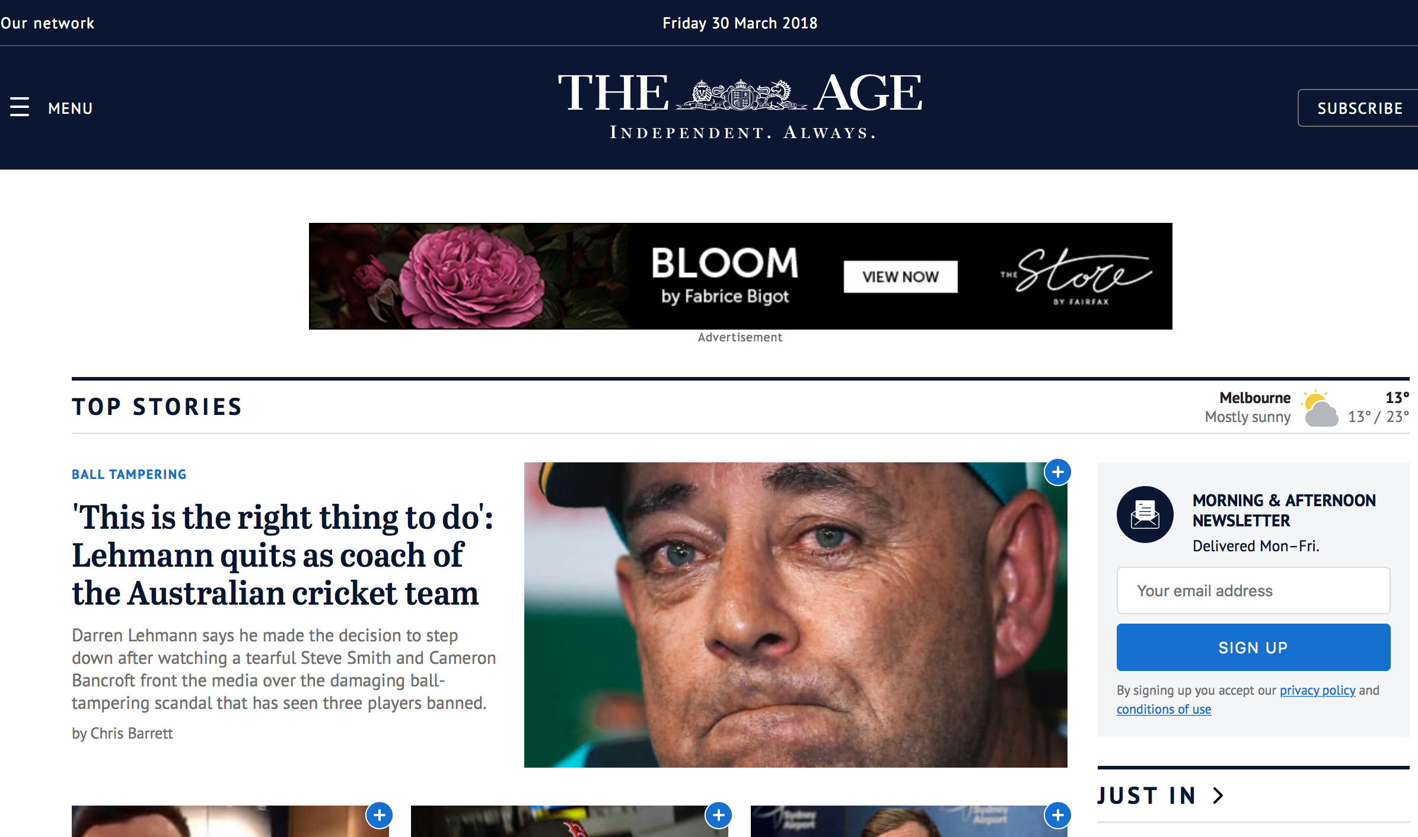Click The Age crest logo
Image resolution: width=1418 pixels, height=837 pixels.
pyautogui.click(x=740, y=94)
